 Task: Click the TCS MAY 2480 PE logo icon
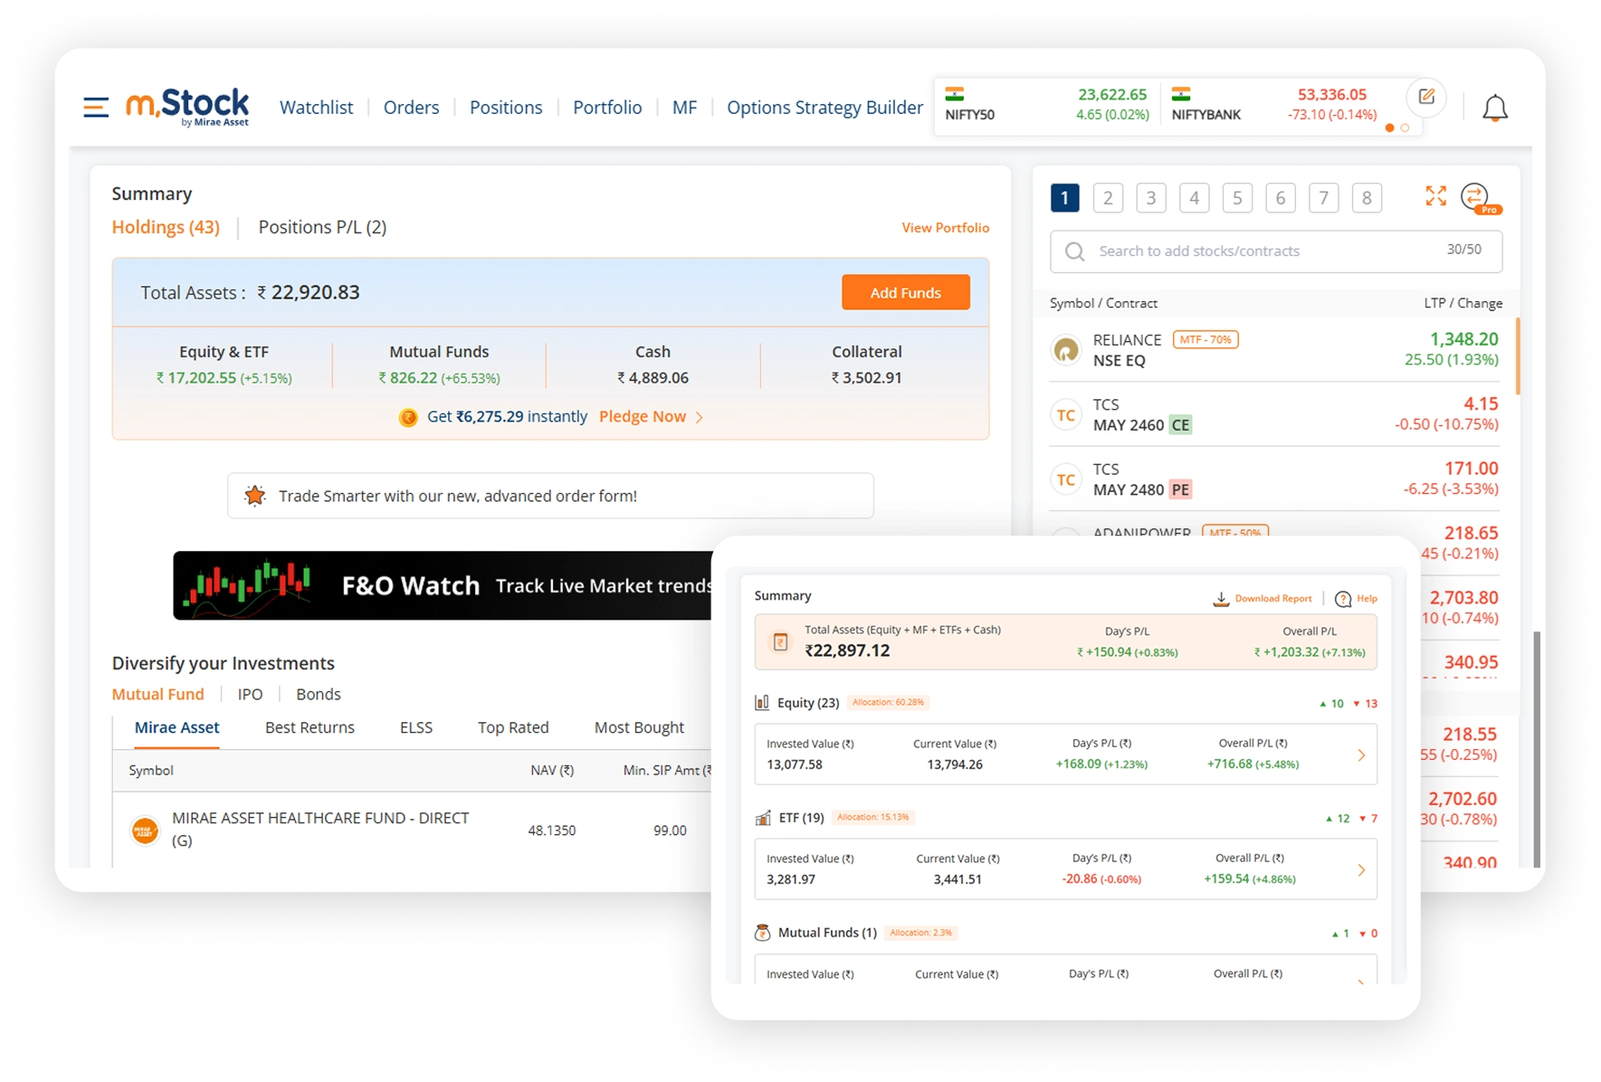1066,479
